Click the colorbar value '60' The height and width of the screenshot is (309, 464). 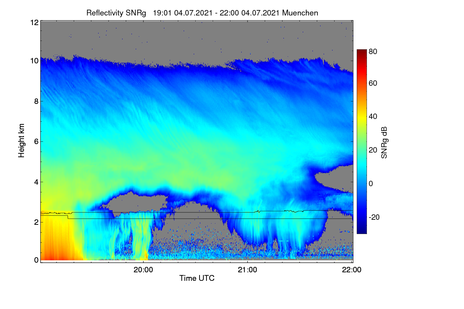point(373,83)
